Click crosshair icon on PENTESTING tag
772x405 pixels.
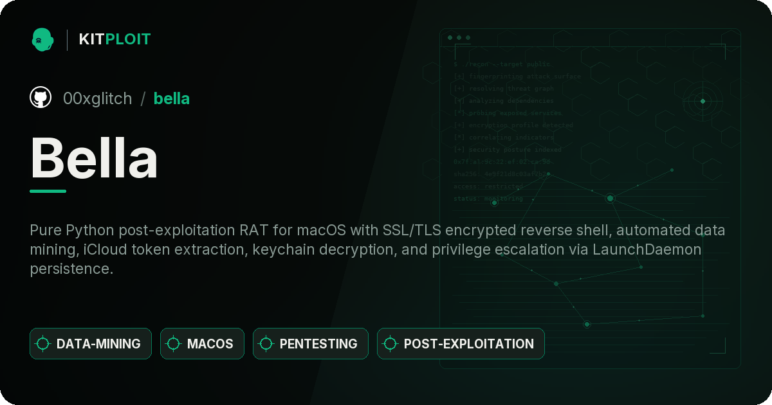point(266,344)
